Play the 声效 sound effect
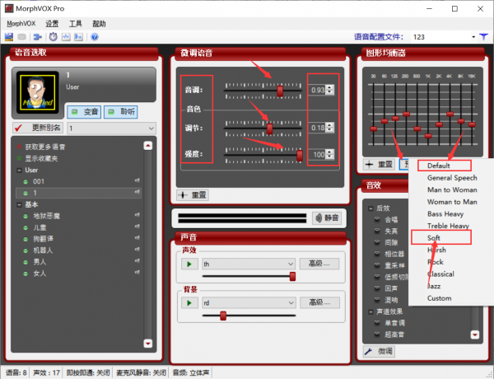The width and height of the screenshot is (494, 379). 189,264
